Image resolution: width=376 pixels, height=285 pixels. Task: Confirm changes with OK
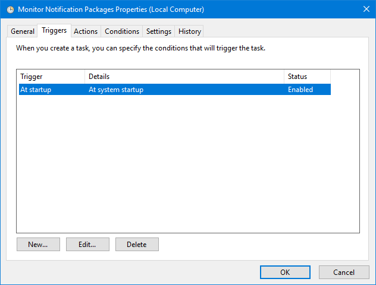[x=285, y=272]
